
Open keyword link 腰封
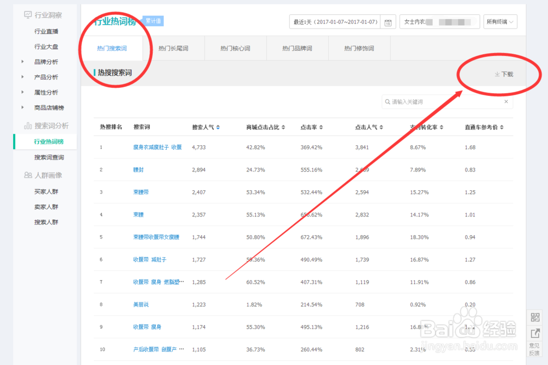139,169
